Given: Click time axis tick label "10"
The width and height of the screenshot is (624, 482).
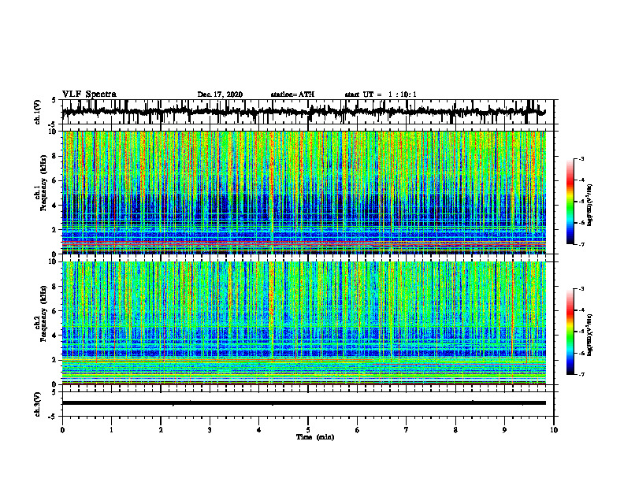Looking at the screenshot, I should tap(554, 430).
